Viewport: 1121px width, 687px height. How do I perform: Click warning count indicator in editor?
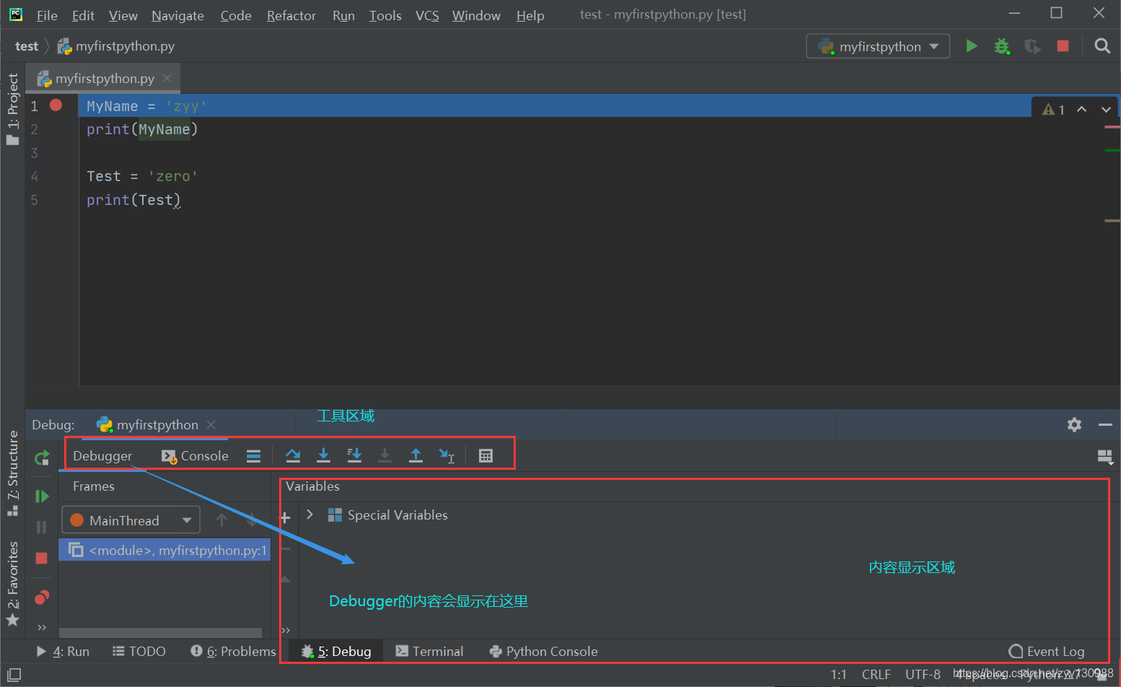tap(1053, 110)
